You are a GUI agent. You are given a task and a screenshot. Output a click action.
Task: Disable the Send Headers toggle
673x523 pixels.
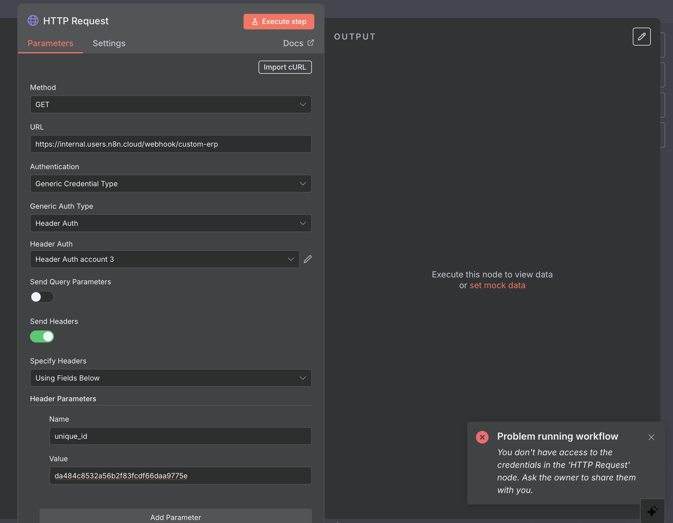(x=42, y=336)
